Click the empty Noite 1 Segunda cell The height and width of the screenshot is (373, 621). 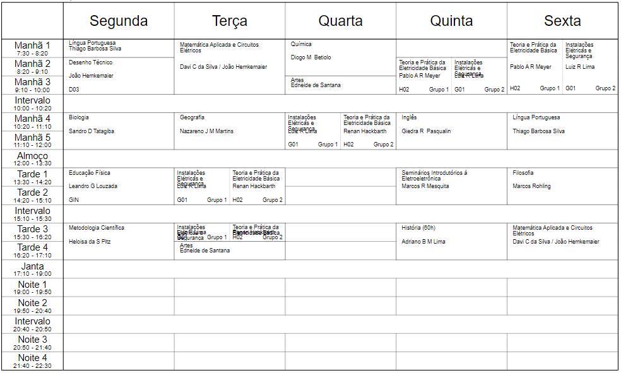pyautogui.click(x=119, y=288)
